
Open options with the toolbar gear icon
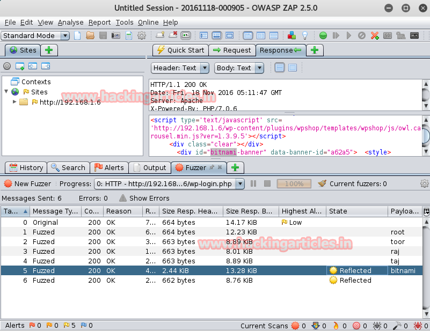tap(142, 35)
